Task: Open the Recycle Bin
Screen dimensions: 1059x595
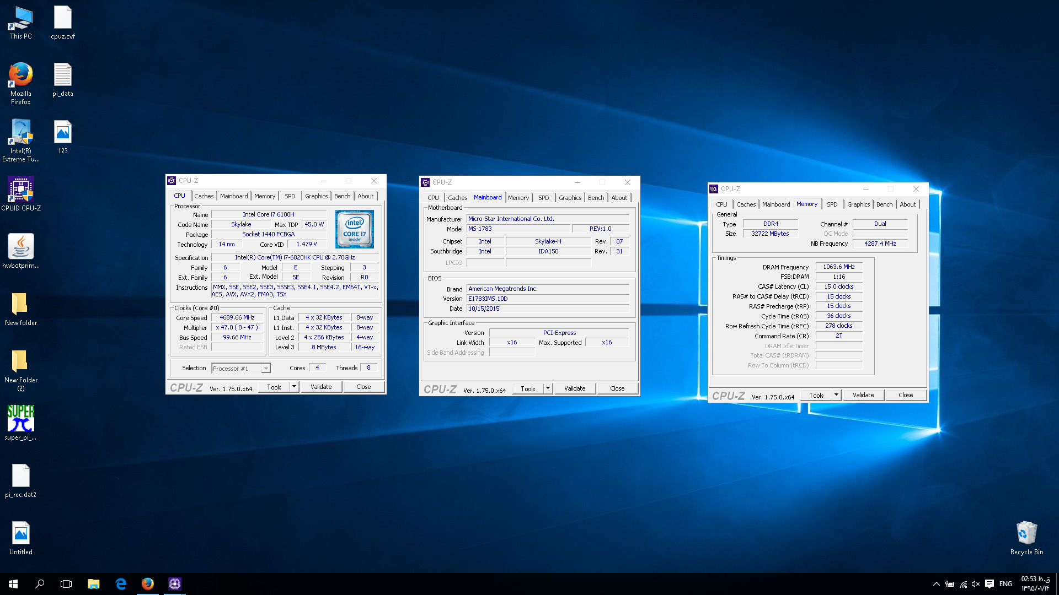Action: coord(1026,538)
